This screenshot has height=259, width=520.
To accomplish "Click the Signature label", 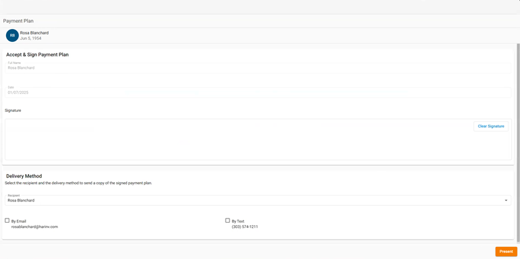I will point(13,111).
